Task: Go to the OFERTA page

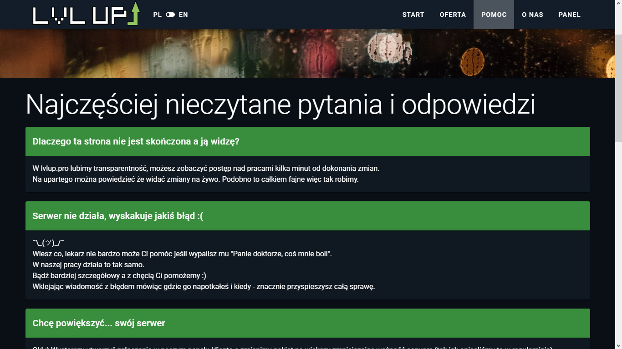Action: coord(453,15)
